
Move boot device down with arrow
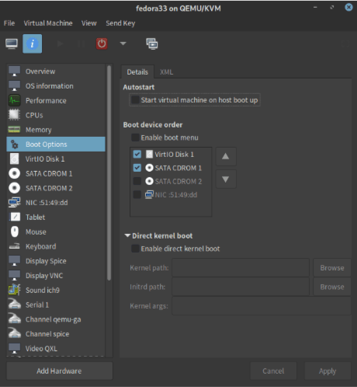click(226, 180)
